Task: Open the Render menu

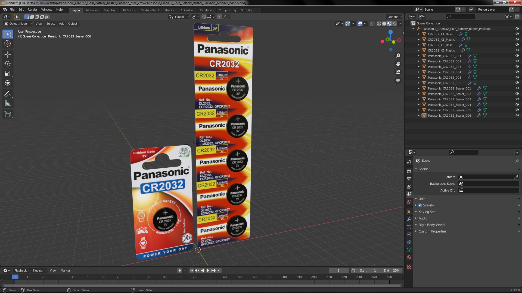Action: 32,9
